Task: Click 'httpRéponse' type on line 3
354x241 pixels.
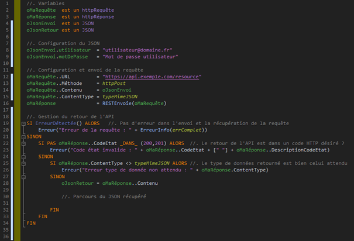Action: click(x=98, y=17)
